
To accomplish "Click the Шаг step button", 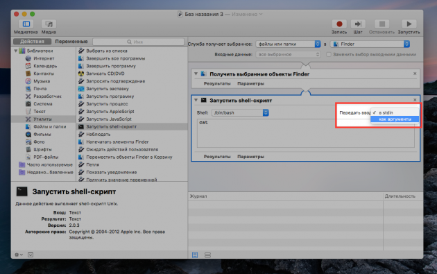I will pyautogui.click(x=358, y=24).
